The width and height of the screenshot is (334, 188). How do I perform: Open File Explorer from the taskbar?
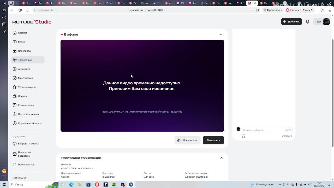pos(80,185)
